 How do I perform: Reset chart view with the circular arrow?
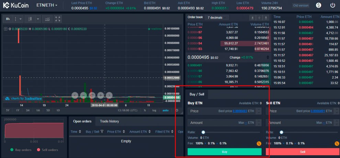(92, 95)
